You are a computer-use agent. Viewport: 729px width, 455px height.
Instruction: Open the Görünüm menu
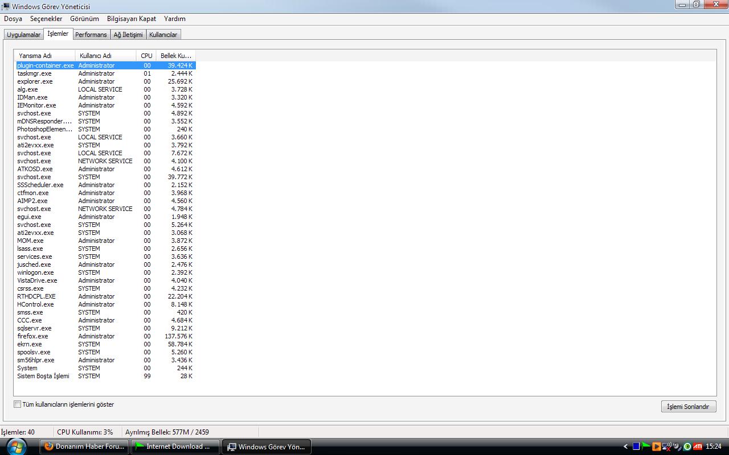[x=84, y=19]
